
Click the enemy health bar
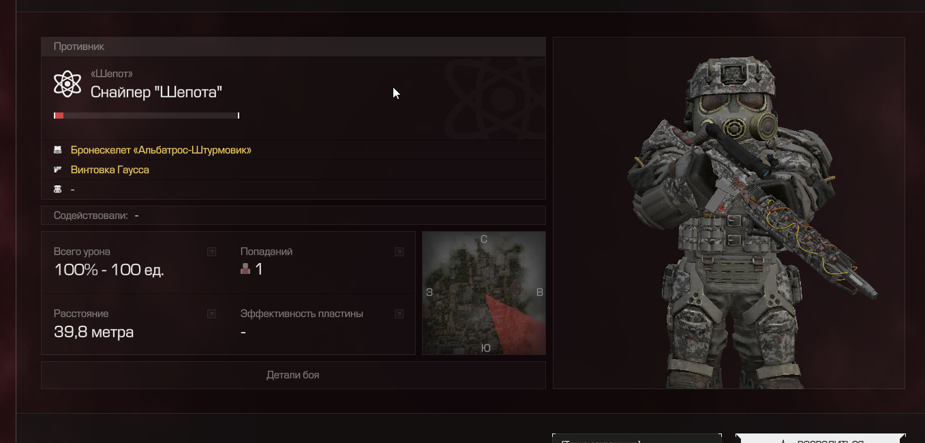click(147, 116)
